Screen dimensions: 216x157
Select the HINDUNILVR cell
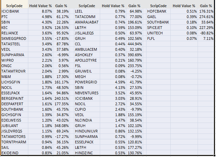coord(87,131)
